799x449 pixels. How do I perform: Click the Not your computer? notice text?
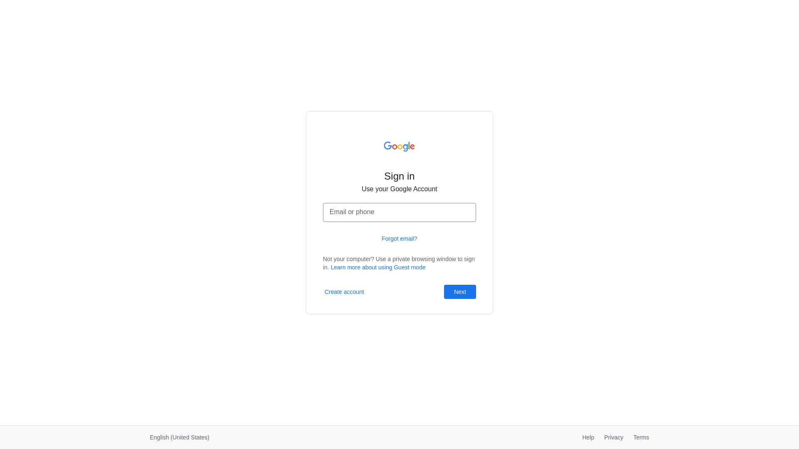pos(399,263)
